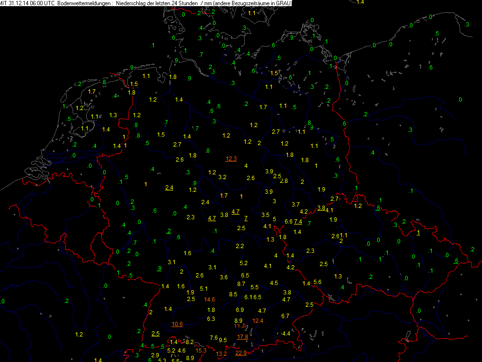Click the 6.3 station value
Screen dimensions: 482x362
[x=211, y=319]
